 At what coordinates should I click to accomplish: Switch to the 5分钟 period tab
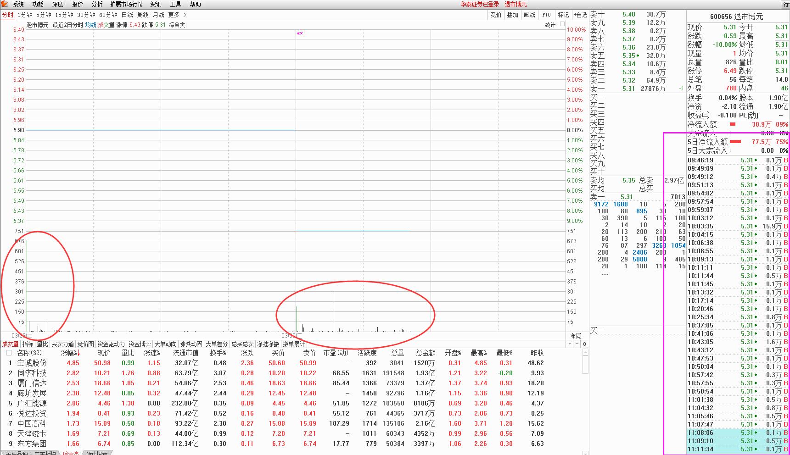[x=44, y=15]
